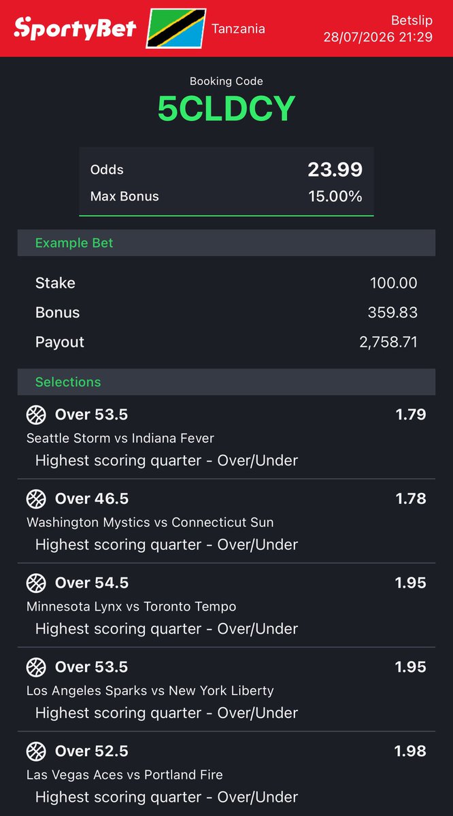Click the Tanzania flag icon

pos(176,29)
